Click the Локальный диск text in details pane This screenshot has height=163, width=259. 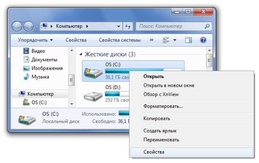coord(61,121)
